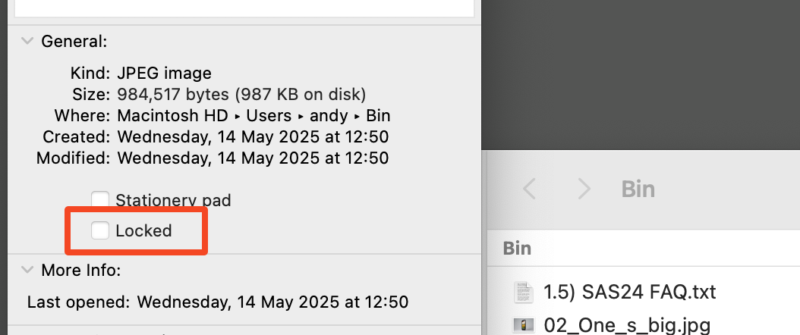Image resolution: width=800 pixels, height=335 pixels.
Task: Click the Created date value
Action: click(253, 137)
